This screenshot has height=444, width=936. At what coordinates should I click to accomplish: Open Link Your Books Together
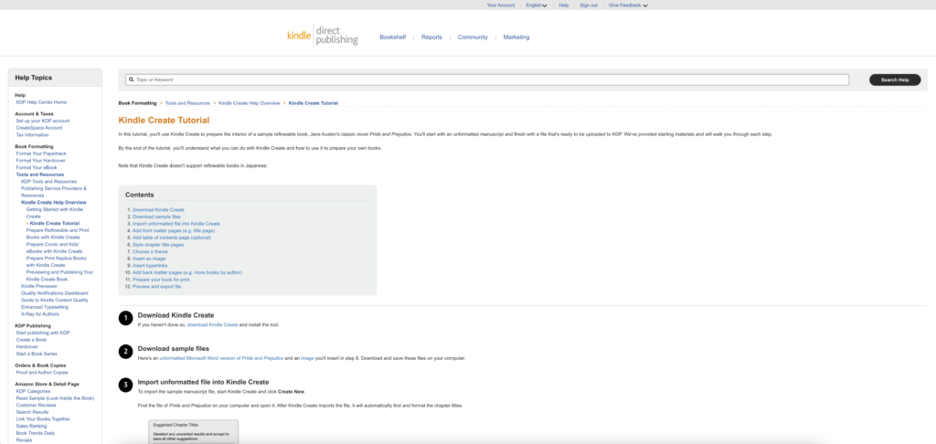(43, 419)
